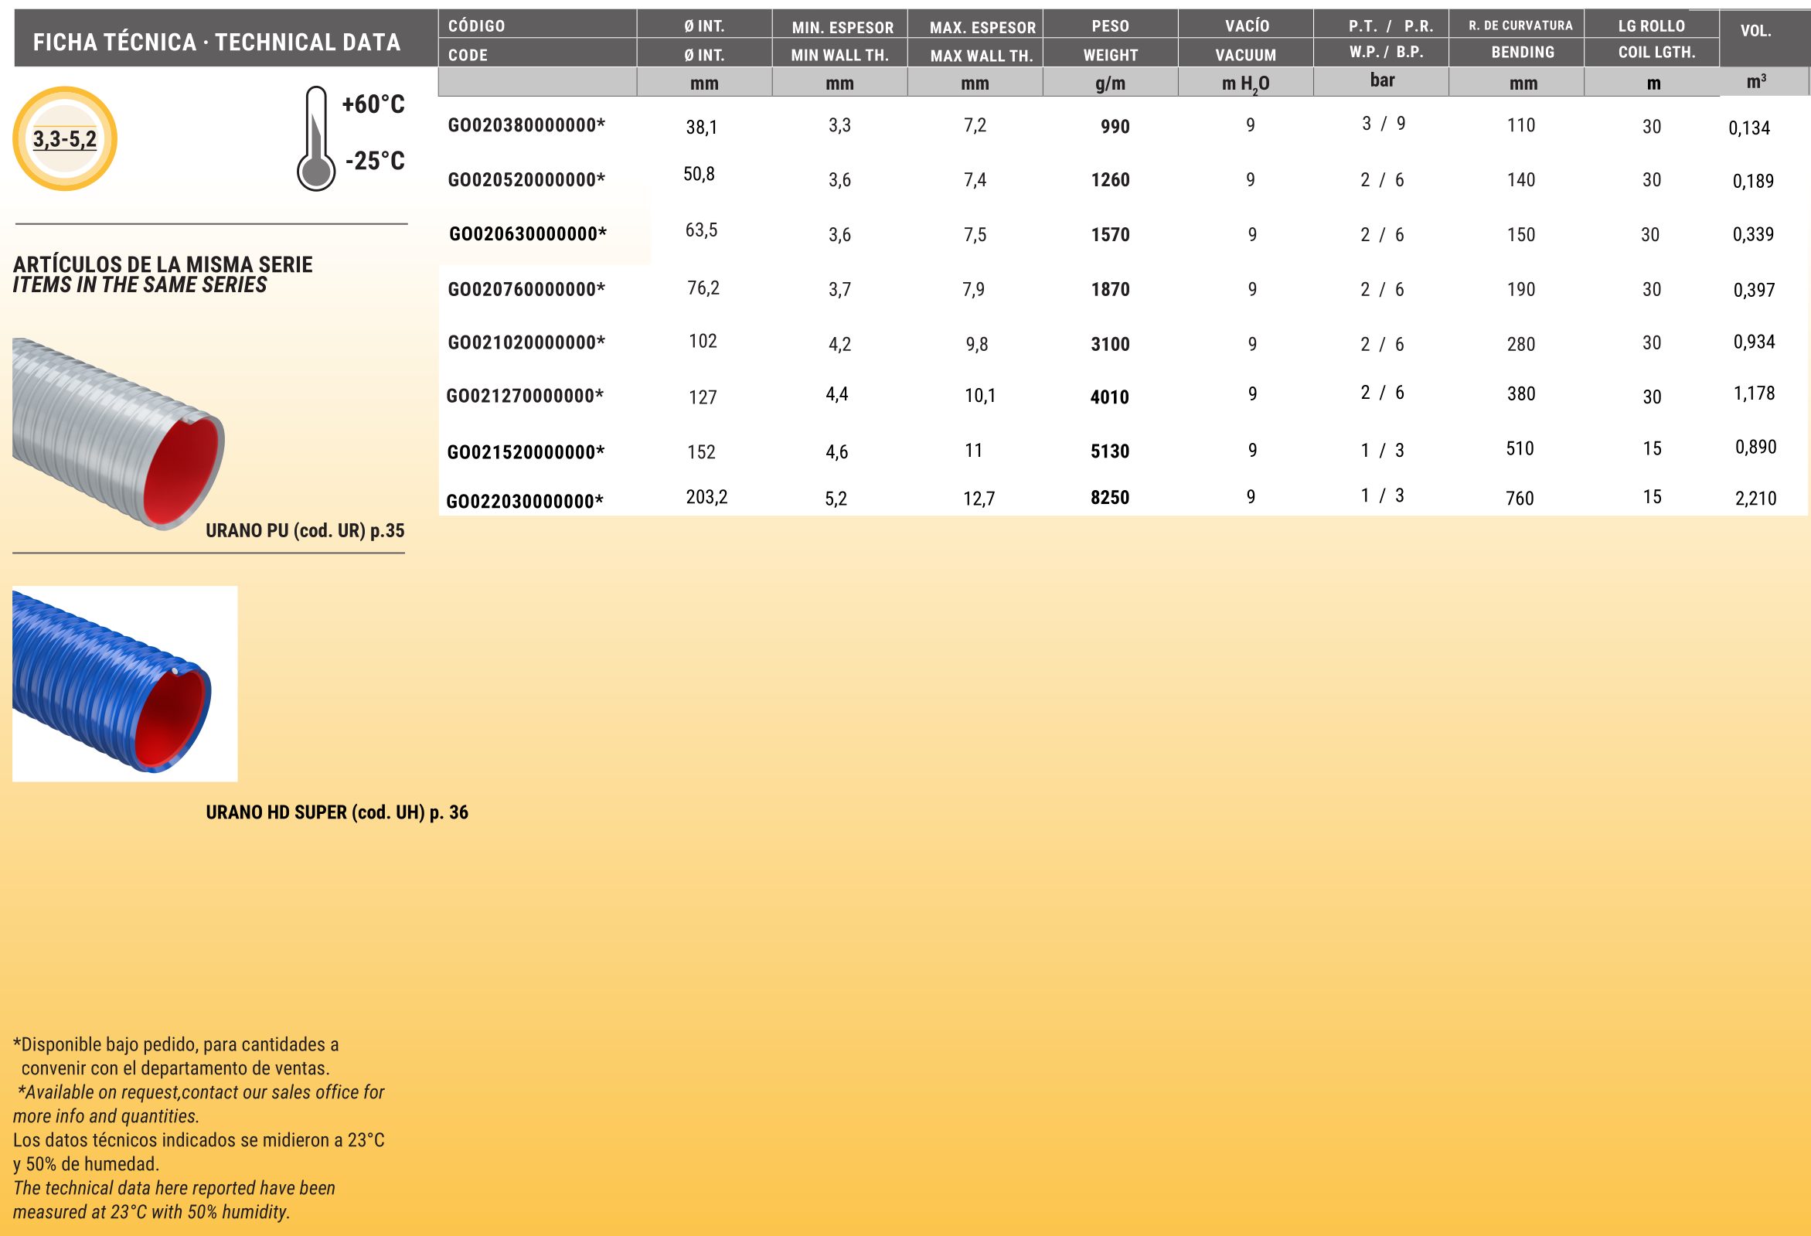Click the CÓDIGO / CODE column header
1811x1236 pixels.
537,39
